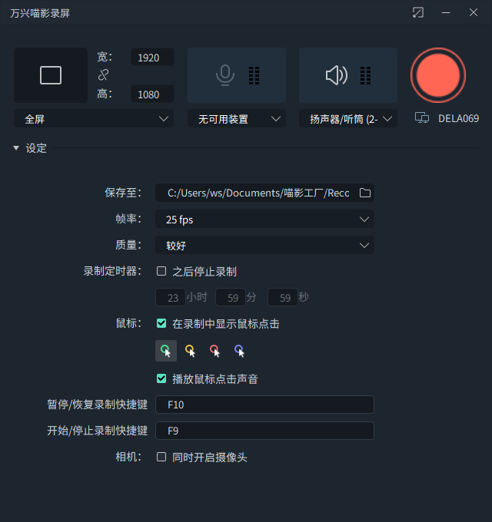Image resolution: width=492 pixels, height=522 pixels.
Task: Uncheck 在录制中显示鼠标点击
Action: (161, 323)
